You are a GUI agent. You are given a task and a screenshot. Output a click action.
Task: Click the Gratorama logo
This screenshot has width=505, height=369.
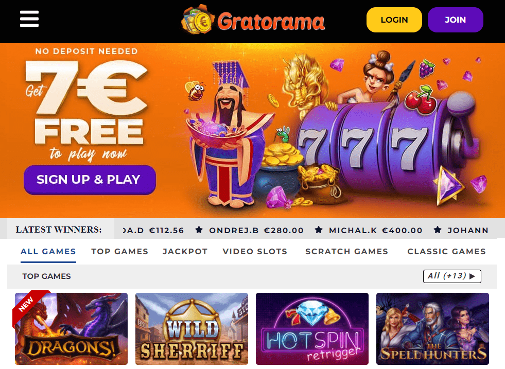coord(253,20)
